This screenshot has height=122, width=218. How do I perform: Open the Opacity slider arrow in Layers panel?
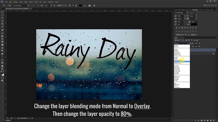(x=199, y=43)
